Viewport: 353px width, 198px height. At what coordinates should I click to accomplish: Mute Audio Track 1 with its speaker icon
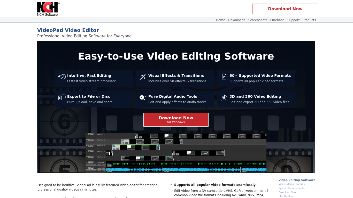point(89,162)
